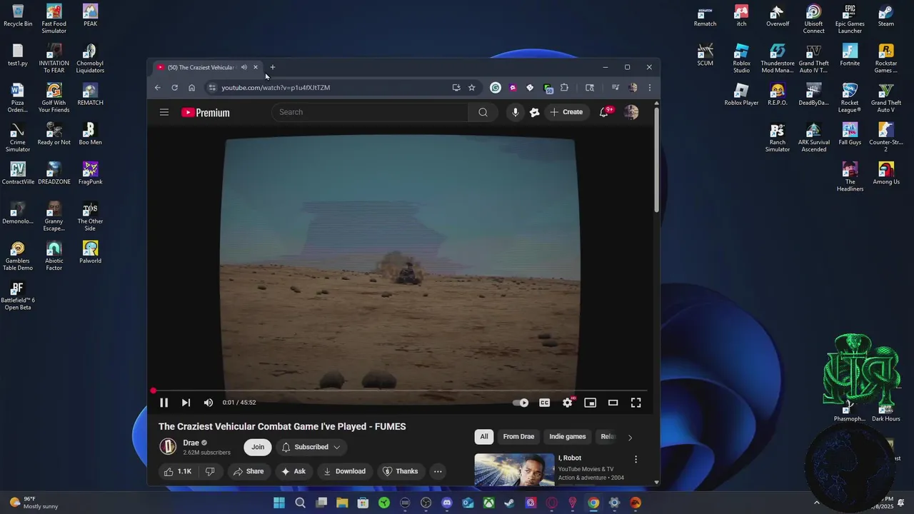Toggle theater mode in the player
Image resolution: width=914 pixels, height=514 pixels.
[x=613, y=403]
